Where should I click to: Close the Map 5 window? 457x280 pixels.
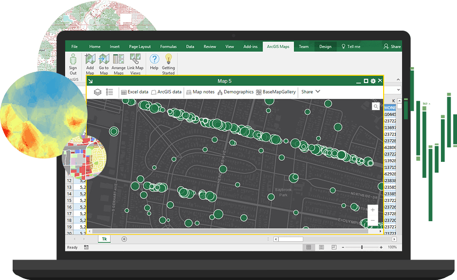[x=380, y=81]
